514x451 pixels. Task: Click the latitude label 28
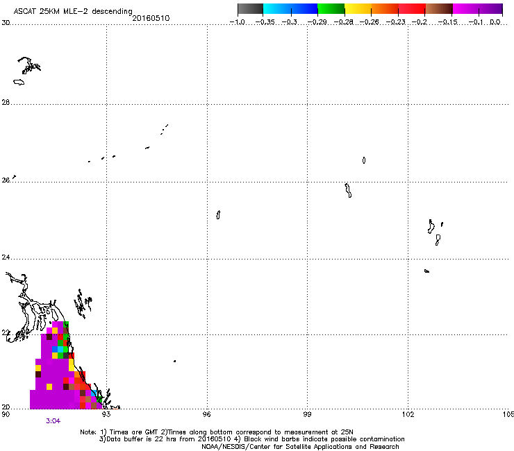6,103
